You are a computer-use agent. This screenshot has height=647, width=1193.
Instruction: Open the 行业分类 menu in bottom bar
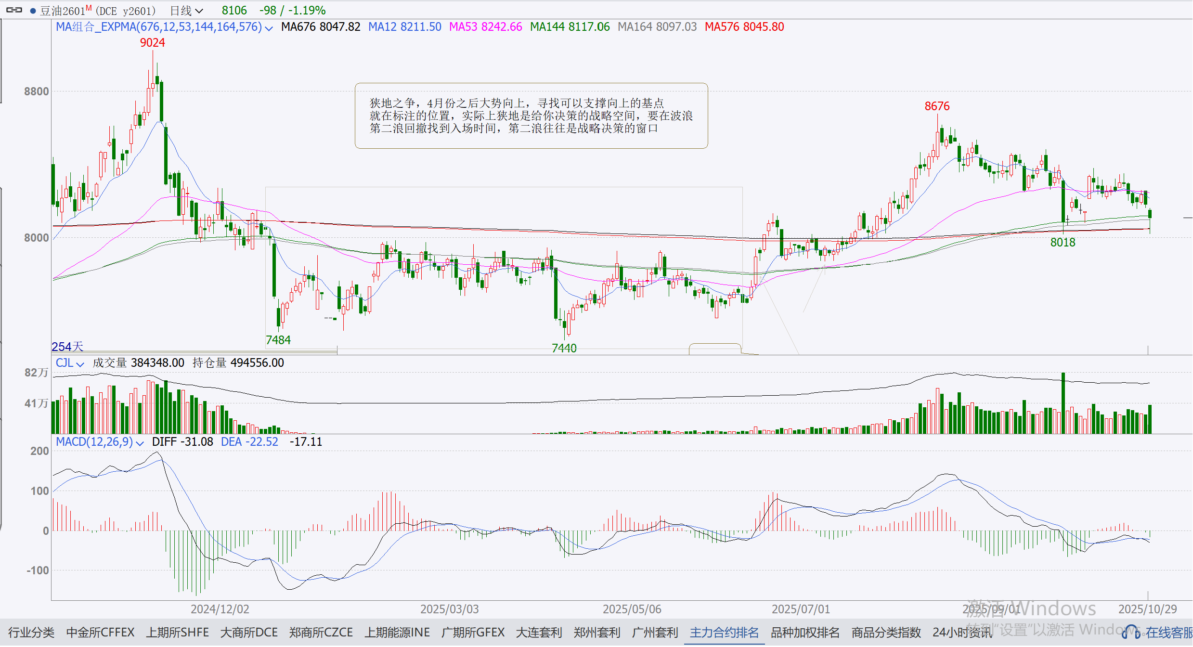pyautogui.click(x=31, y=632)
